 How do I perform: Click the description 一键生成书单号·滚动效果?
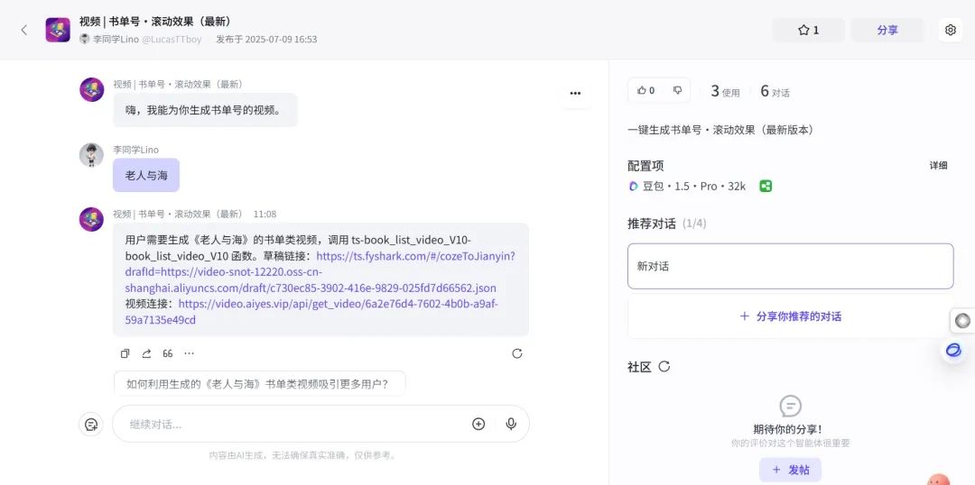tap(720, 130)
